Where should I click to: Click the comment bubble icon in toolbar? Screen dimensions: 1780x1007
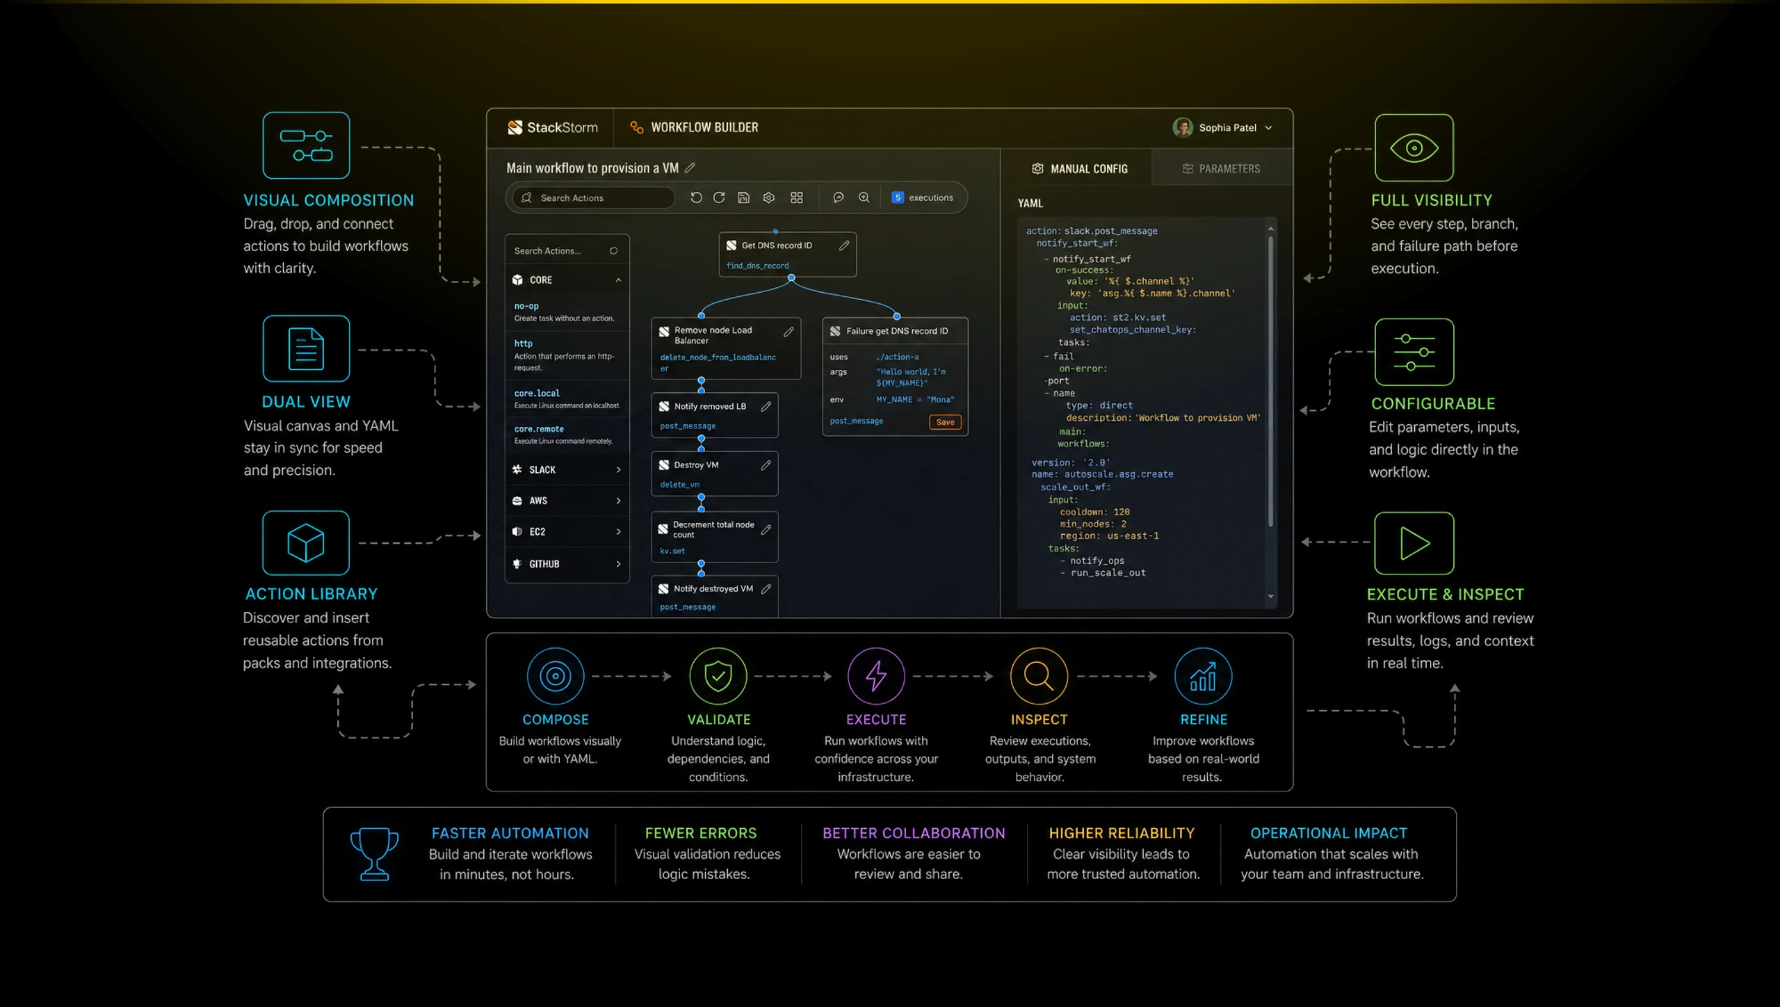coord(839,198)
